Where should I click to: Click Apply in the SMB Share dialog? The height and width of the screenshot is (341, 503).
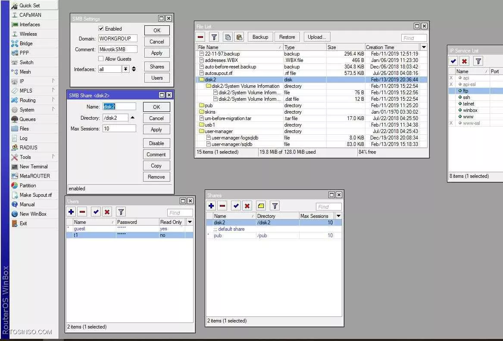156,130
